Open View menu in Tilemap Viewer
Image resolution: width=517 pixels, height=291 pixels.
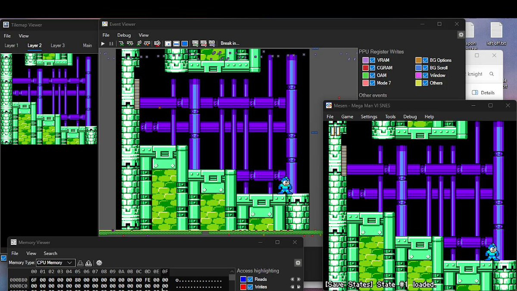point(24,36)
